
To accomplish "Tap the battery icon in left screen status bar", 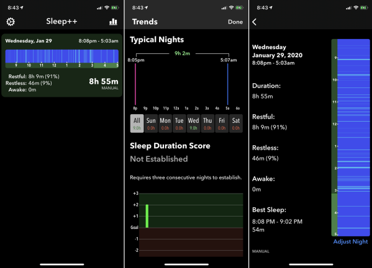I will click(115, 8).
